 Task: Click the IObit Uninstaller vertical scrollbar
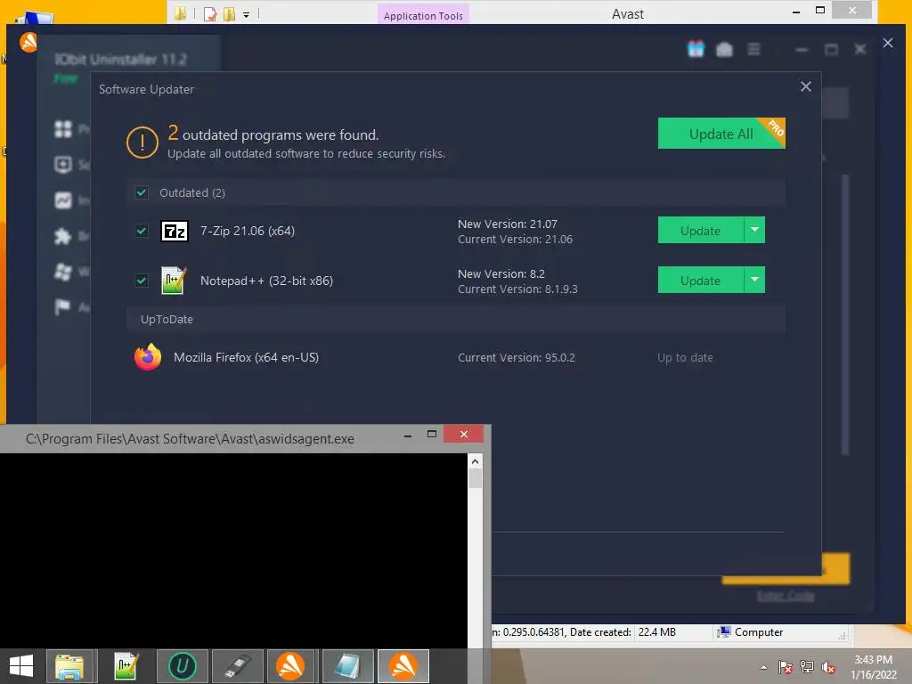[x=845, y=314]
